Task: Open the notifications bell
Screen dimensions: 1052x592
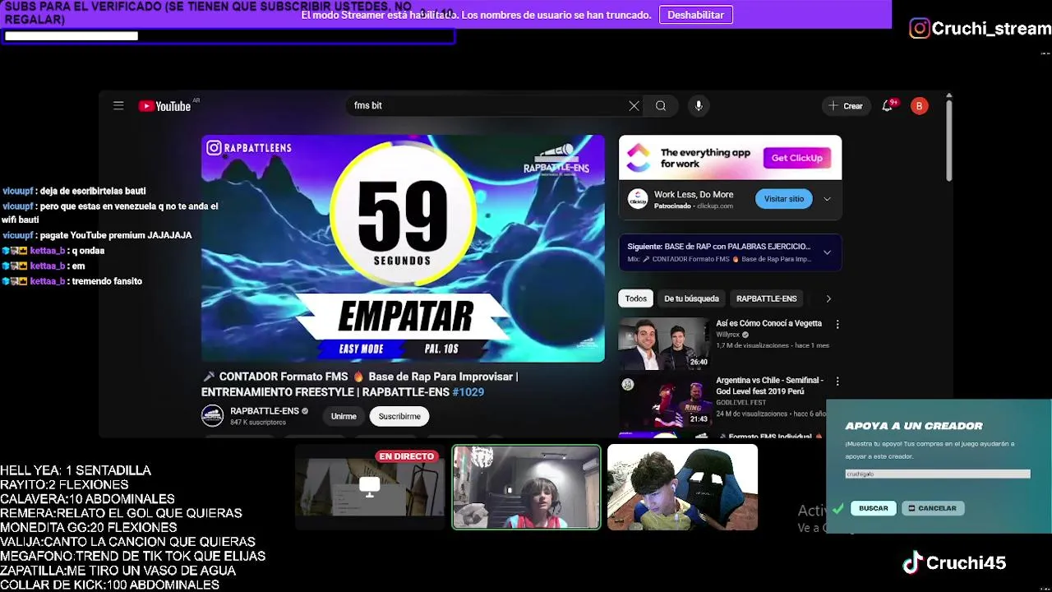Action: [x=888, y=105]
